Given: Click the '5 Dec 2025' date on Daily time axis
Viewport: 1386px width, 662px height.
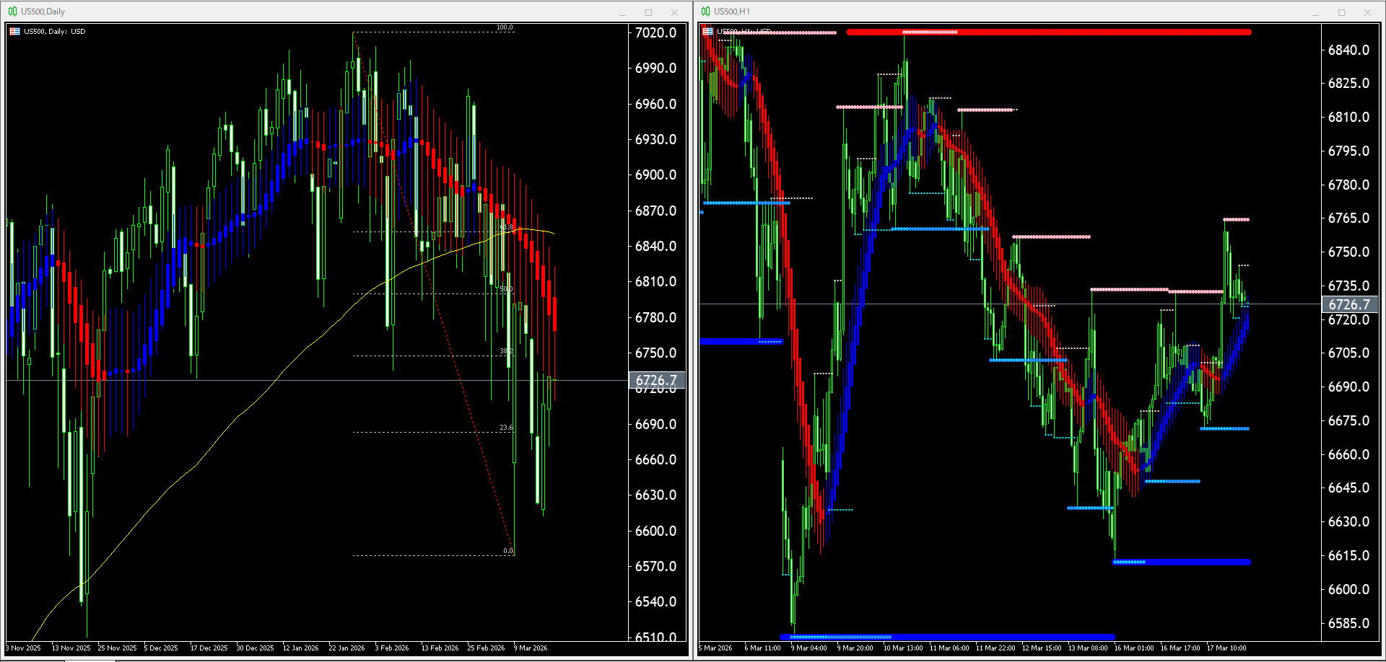Looking at the screenshot, I should pyautogui.click(x=161, y=648).
